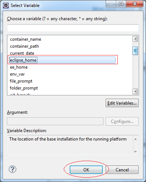Select container_path variable
The height and width of the screenshot is (182, 146).
point(24,46)
